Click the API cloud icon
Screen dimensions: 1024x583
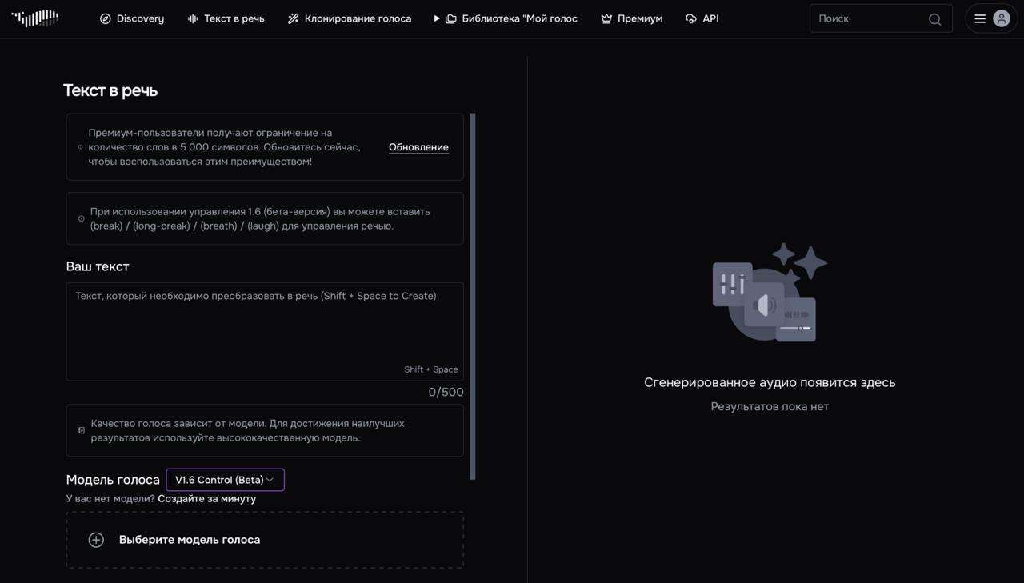691,18
